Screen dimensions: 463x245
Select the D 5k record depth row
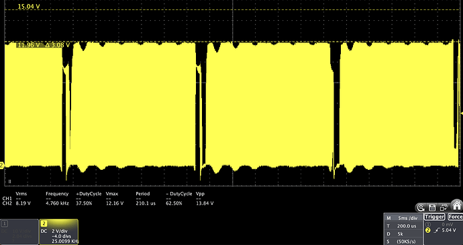tap(403, 234)
